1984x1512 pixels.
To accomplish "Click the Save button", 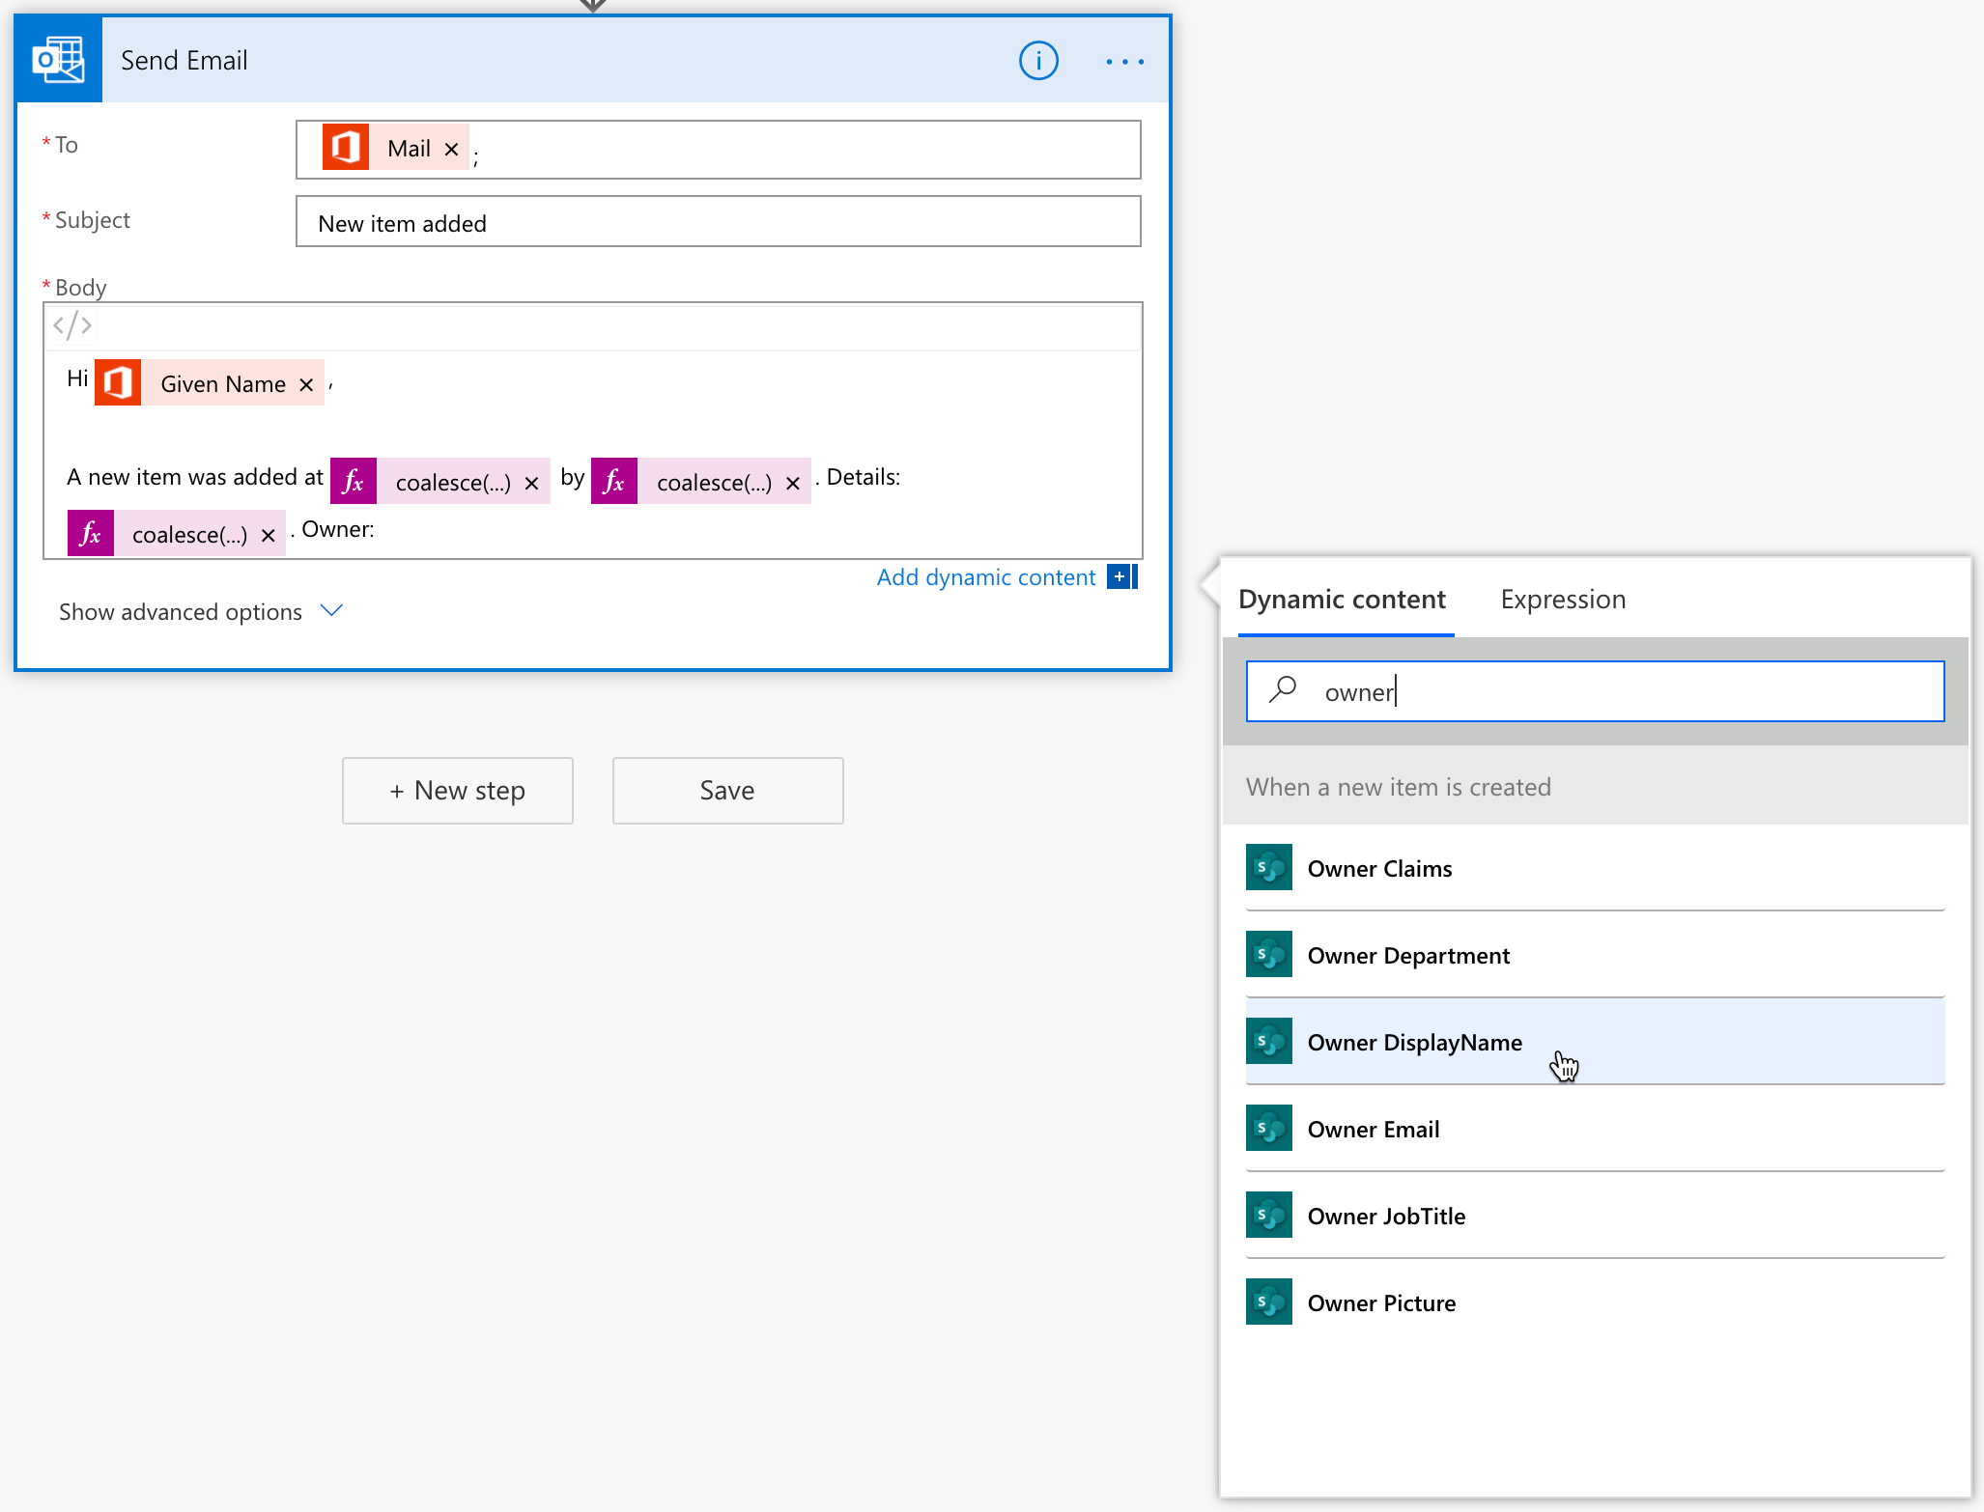I will click(x=726, y=786).
